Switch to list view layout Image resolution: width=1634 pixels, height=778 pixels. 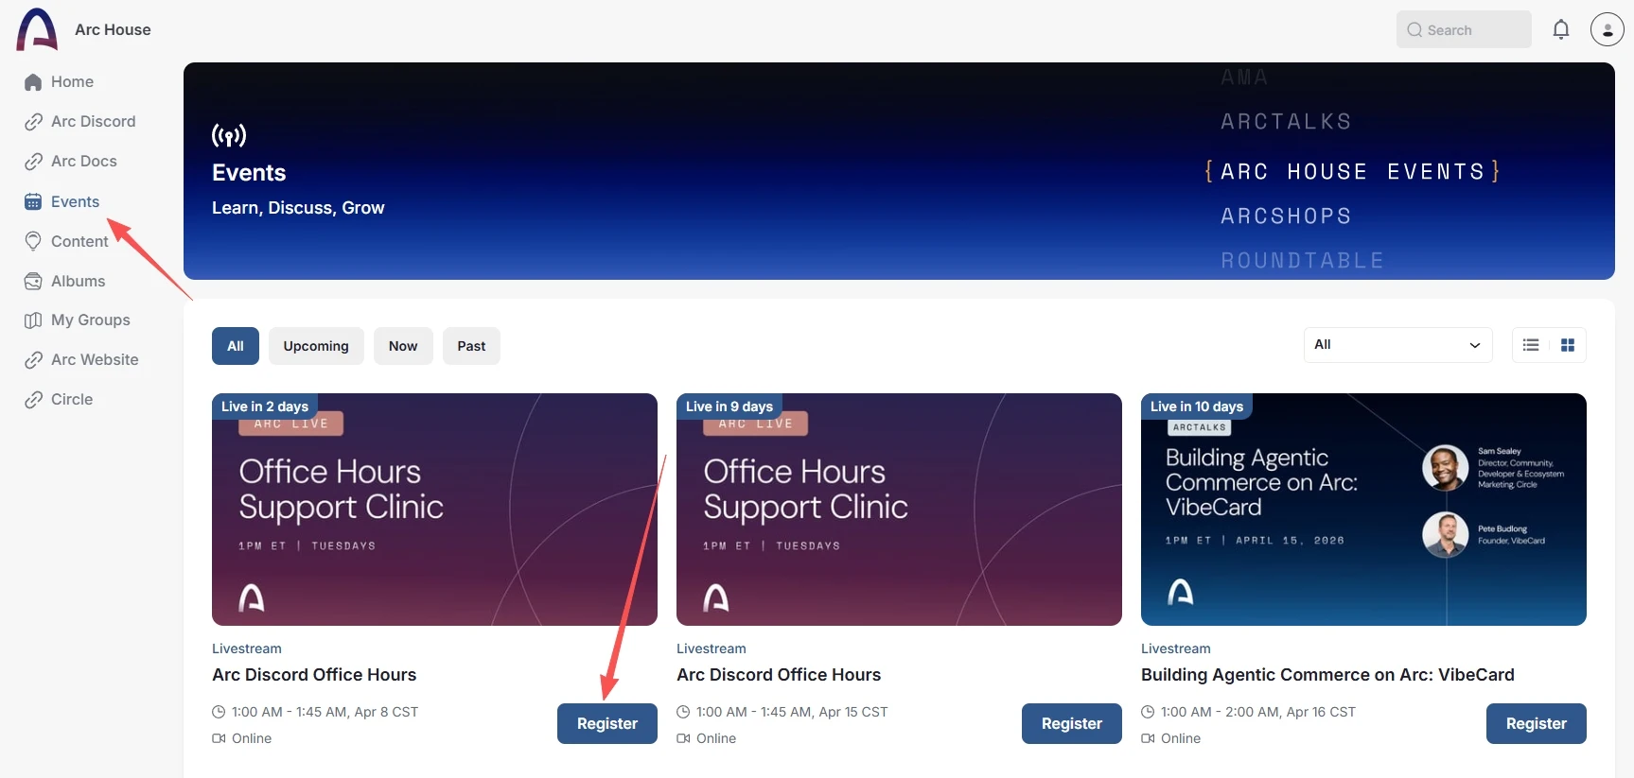[x=1531, y=345]
